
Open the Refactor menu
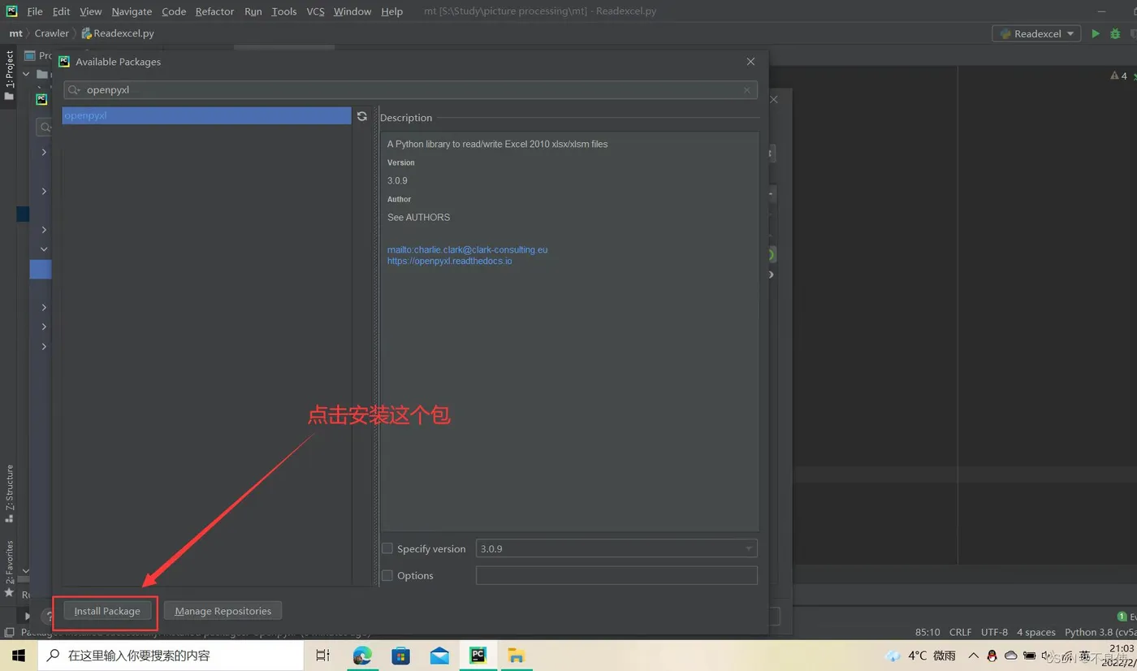pos(215,11)
